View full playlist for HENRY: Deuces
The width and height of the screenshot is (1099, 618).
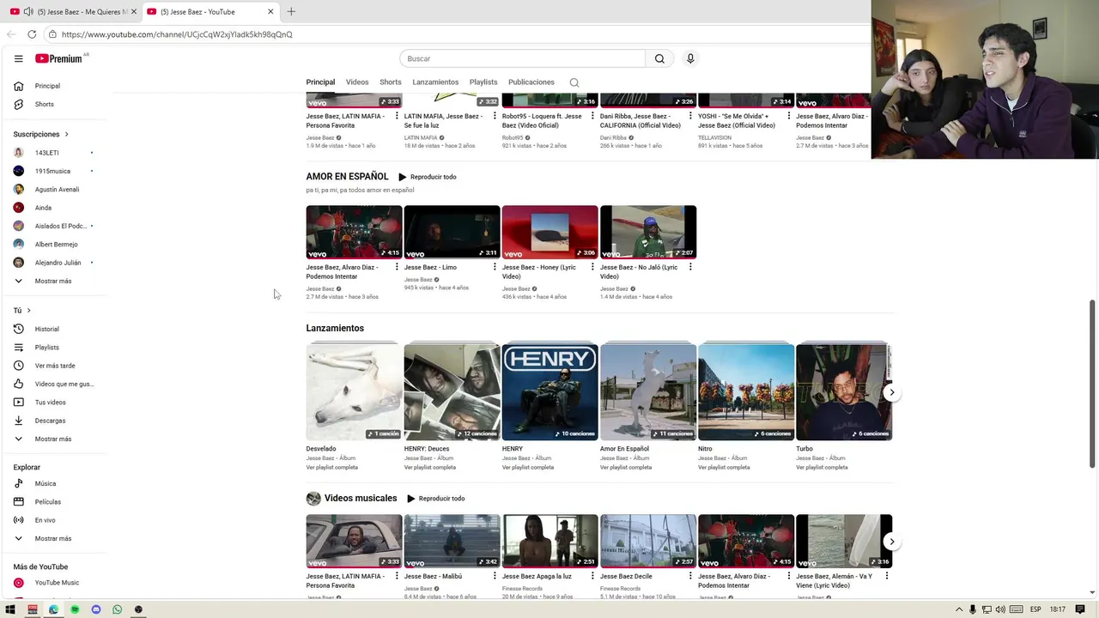pyautogui.click(x=429, y=467)
